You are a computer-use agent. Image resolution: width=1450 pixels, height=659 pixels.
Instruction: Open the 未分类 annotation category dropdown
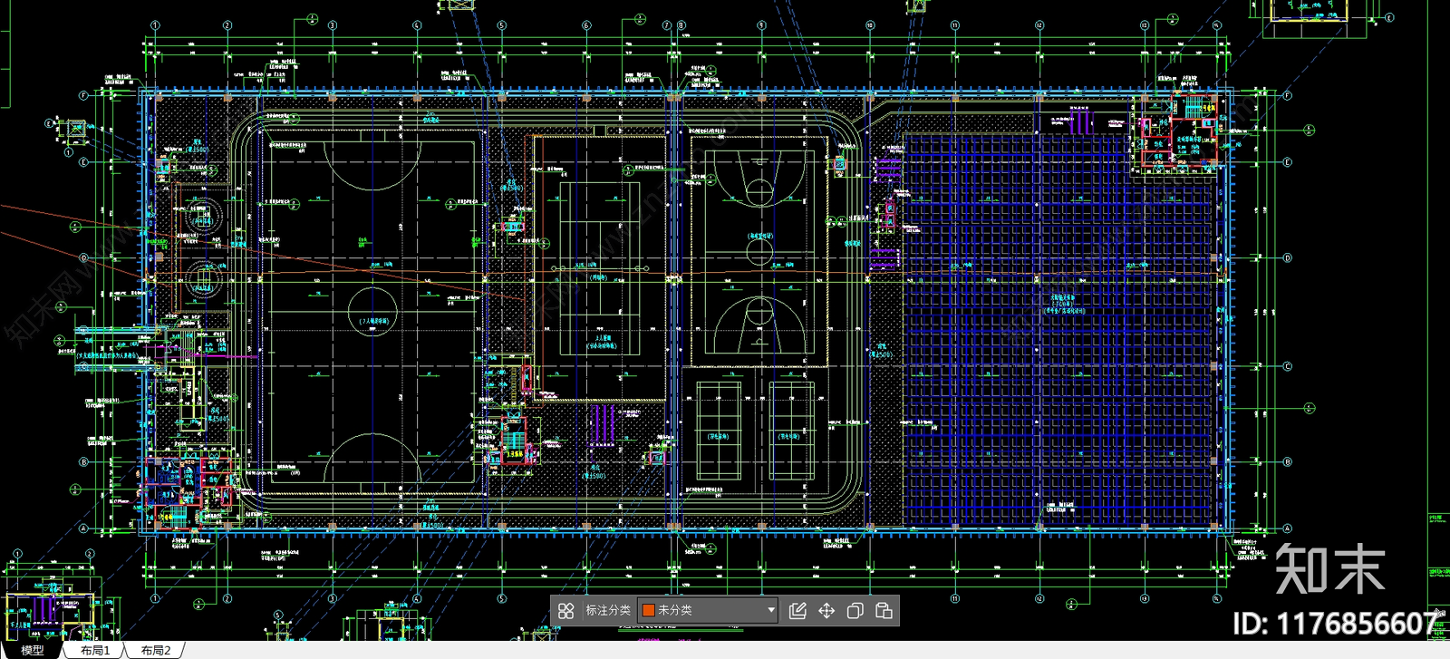[708, 610]
